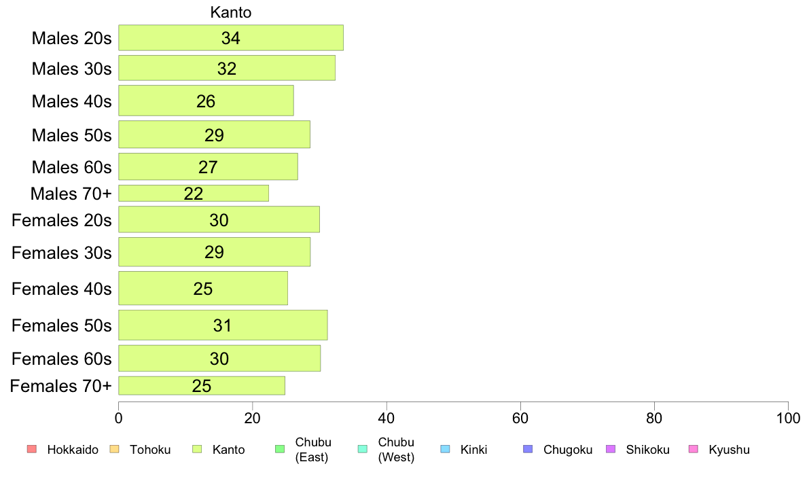Screen dimensions: 807x500
Task: Click the Shikoku purple legend swatch
Action: tap(611, 449)
